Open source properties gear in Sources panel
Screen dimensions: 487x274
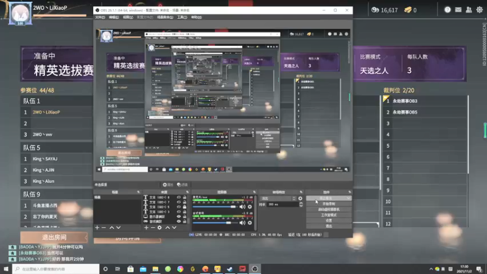click(x=159, y=228)
